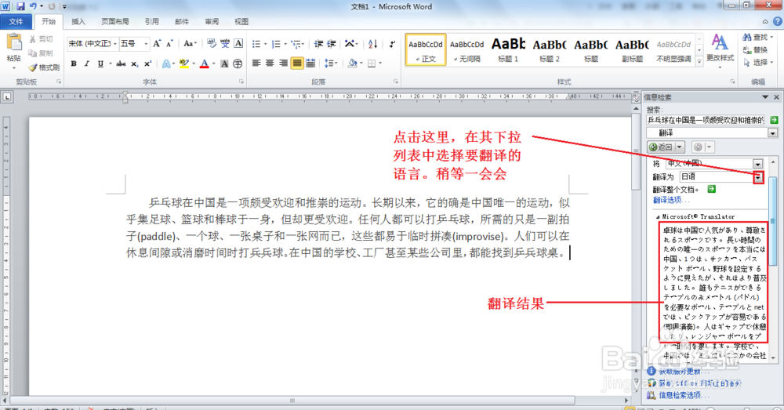Switch to the 视图 (View) tab

[x=241, y=21]
